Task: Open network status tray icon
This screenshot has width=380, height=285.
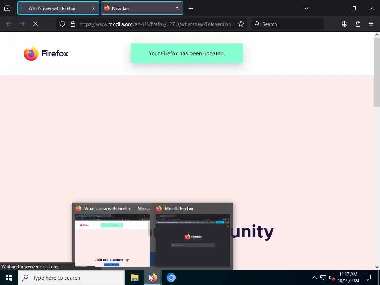Action: [323, 278]
